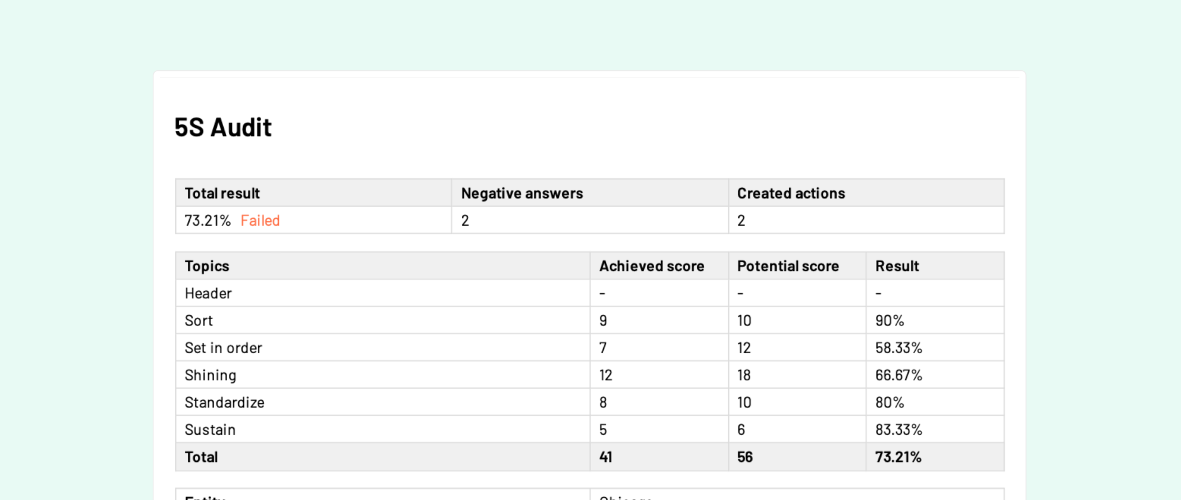Click the Negative answers column header
Screen dimensions: 1181x500
522,194
